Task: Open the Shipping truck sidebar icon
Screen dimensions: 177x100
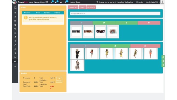Action: [x=15, y=37]
